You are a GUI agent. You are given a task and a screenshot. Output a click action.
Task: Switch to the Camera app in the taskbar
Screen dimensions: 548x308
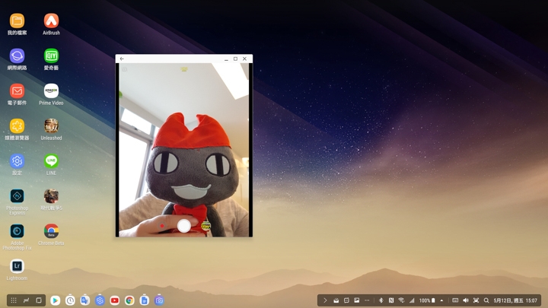click(159, 300)
